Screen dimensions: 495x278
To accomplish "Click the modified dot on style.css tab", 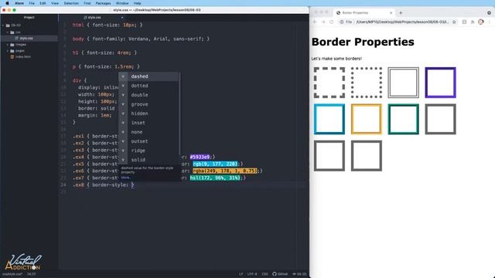I will pyautogui.click(x=122, y=17).
